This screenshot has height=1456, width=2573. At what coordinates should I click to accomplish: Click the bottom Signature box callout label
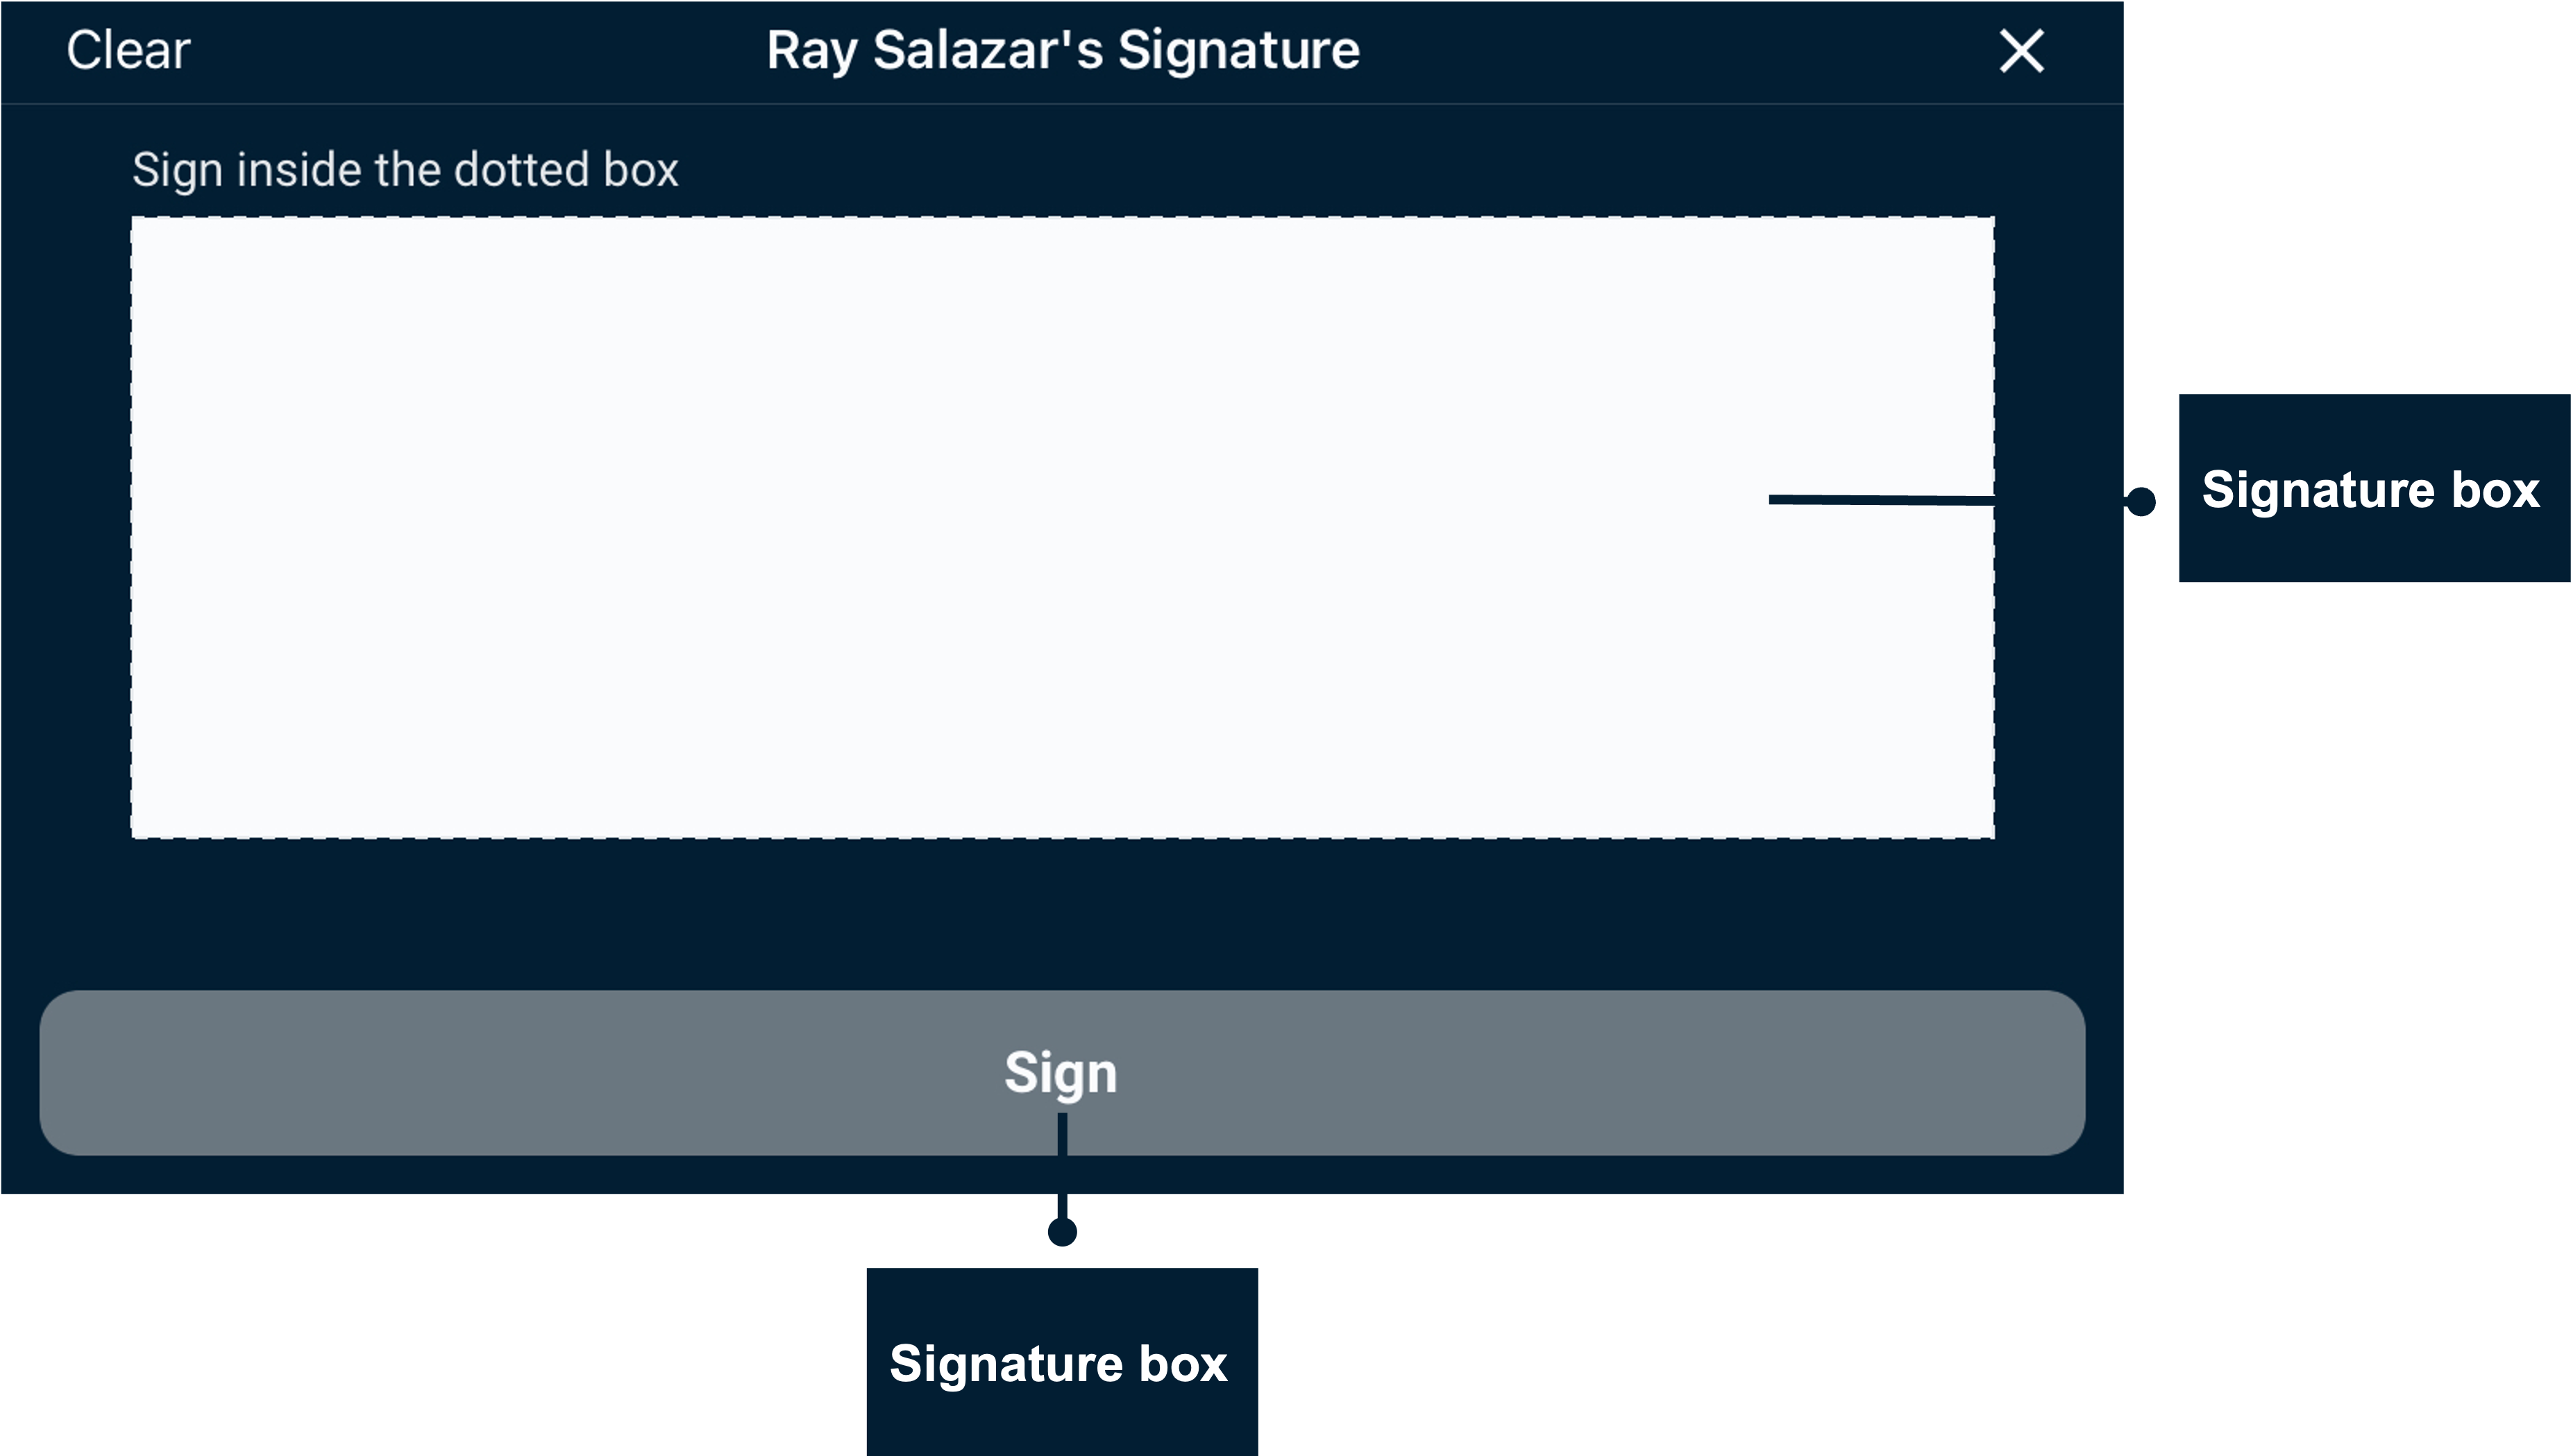1061,1363
